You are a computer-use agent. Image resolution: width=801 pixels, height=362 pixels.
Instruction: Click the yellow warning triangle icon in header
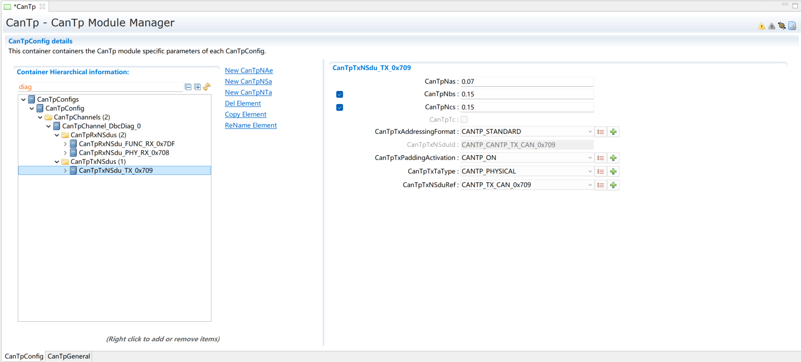[x=761, y=26]
